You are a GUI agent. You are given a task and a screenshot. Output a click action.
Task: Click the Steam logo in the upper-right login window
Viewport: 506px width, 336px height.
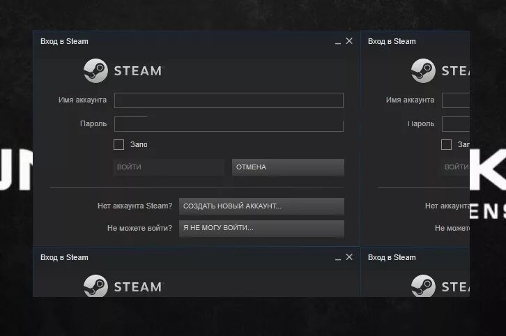[x=440, y=70]
